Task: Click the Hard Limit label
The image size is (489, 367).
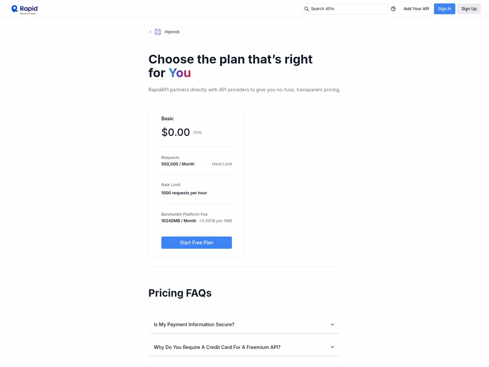Action: 222,164
